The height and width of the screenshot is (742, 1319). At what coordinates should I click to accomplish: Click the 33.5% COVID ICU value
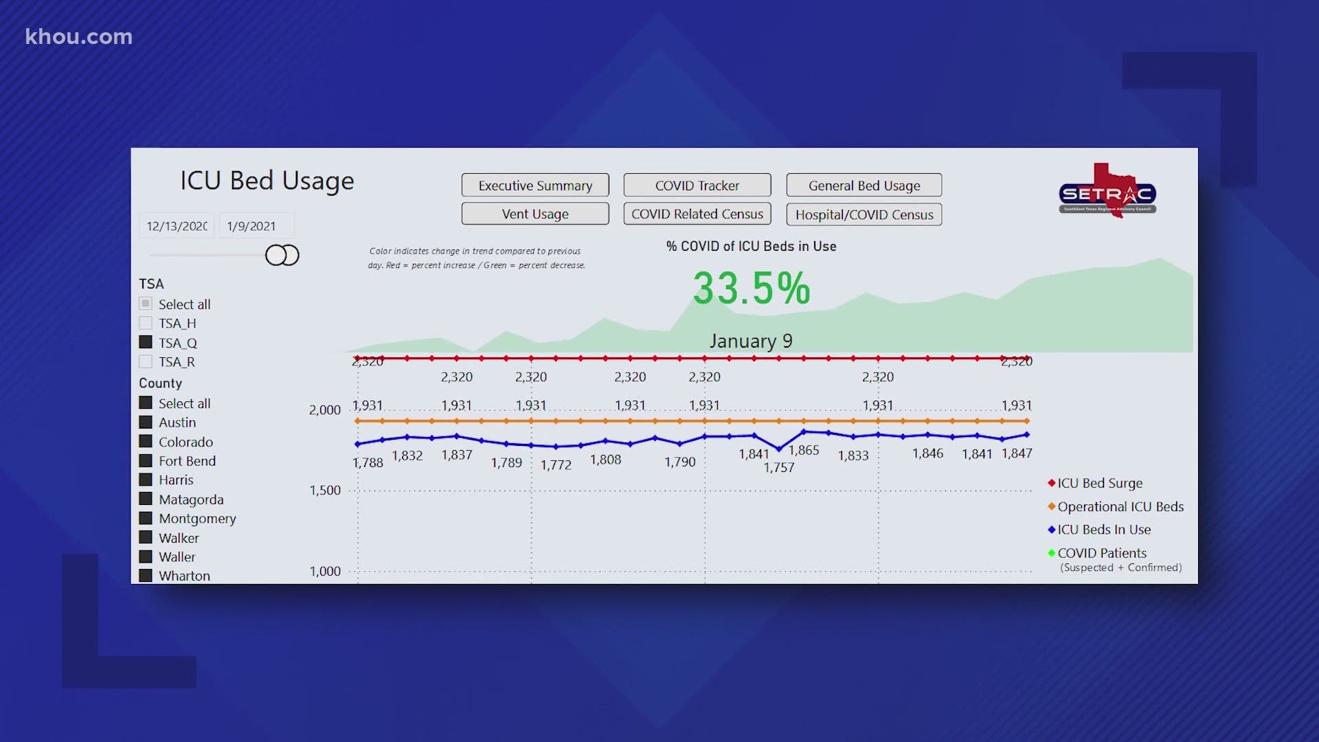click(x=752, y=288)
